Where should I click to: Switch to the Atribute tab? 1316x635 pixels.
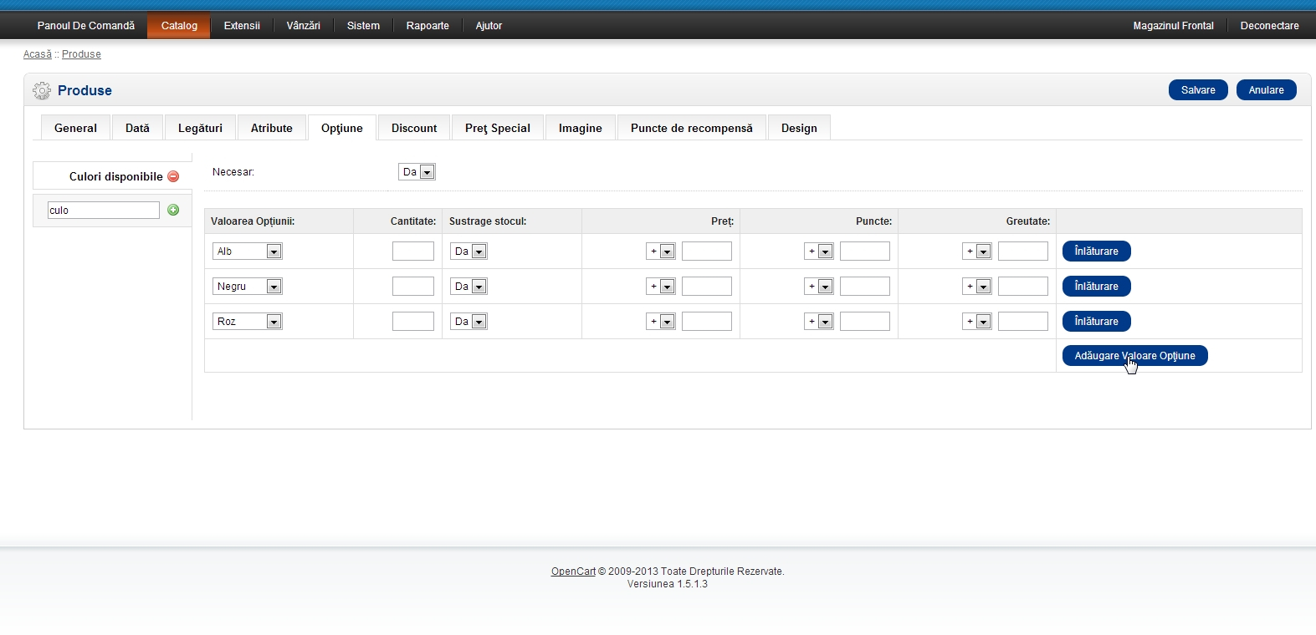pos(272,128)
